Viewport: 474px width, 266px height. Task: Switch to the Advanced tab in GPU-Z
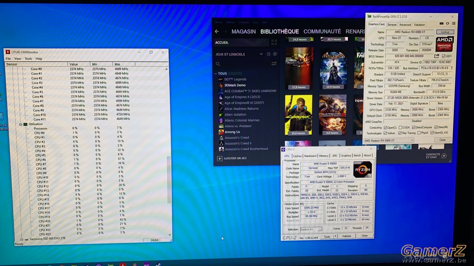[x=405, y=25]
